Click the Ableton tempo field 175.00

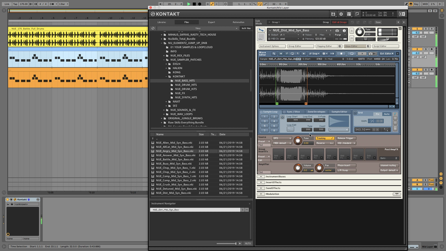pyautogui.click(x=24, y=4)
